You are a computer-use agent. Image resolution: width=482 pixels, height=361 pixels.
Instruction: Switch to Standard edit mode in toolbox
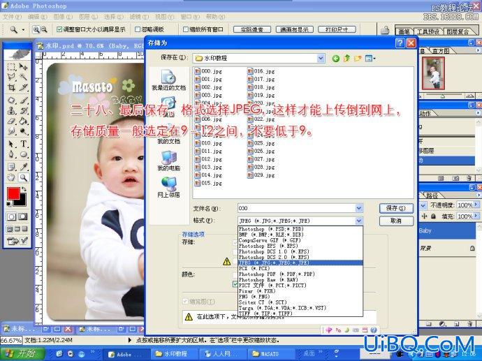11,216
